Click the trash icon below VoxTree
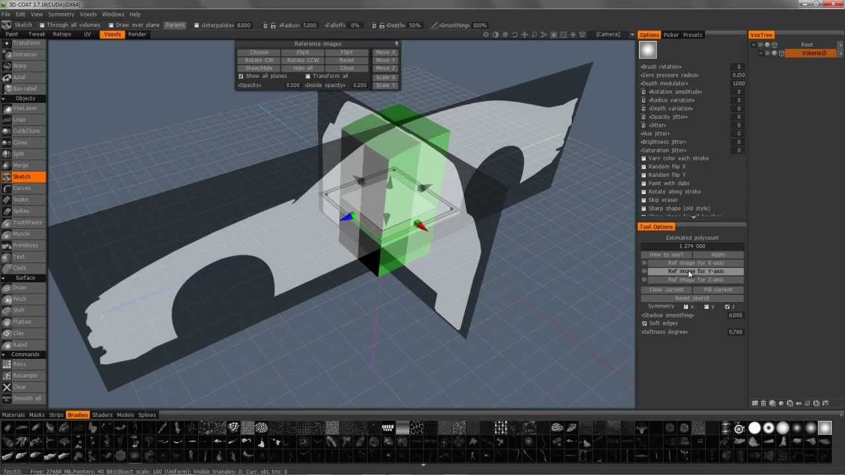The height and width of the screenshot is (475, 845). pyautogui.click(x=764, y=403)
